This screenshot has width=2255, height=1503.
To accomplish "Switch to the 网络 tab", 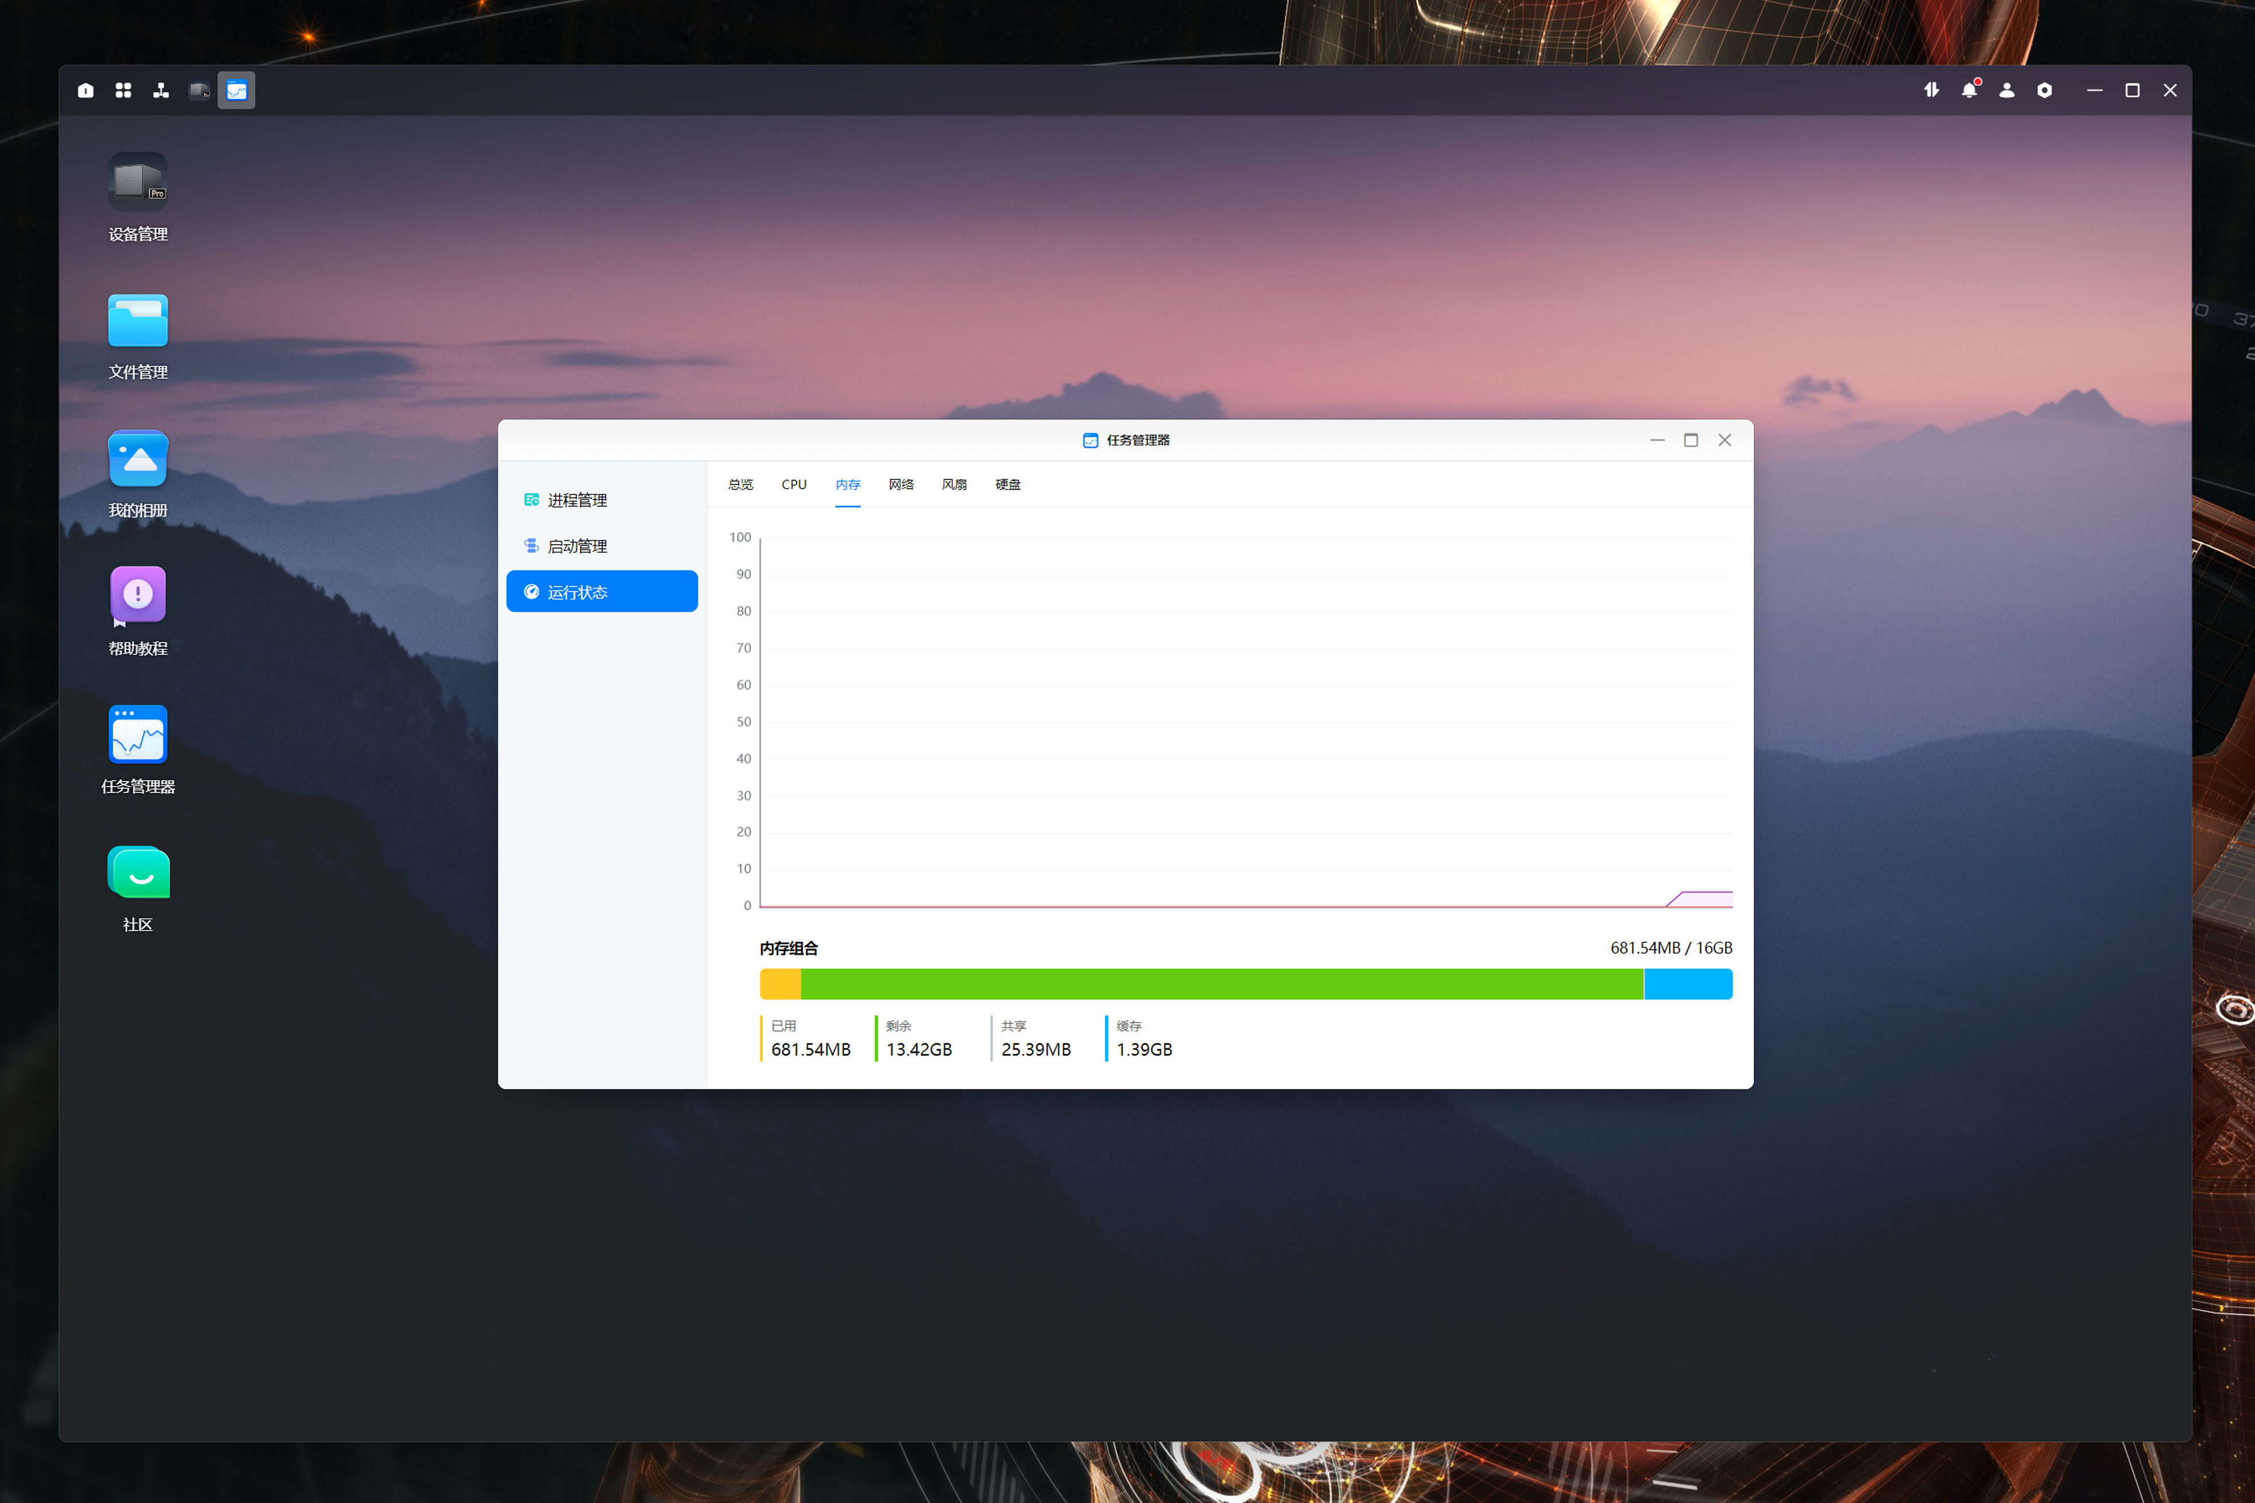I will [900, 484].
